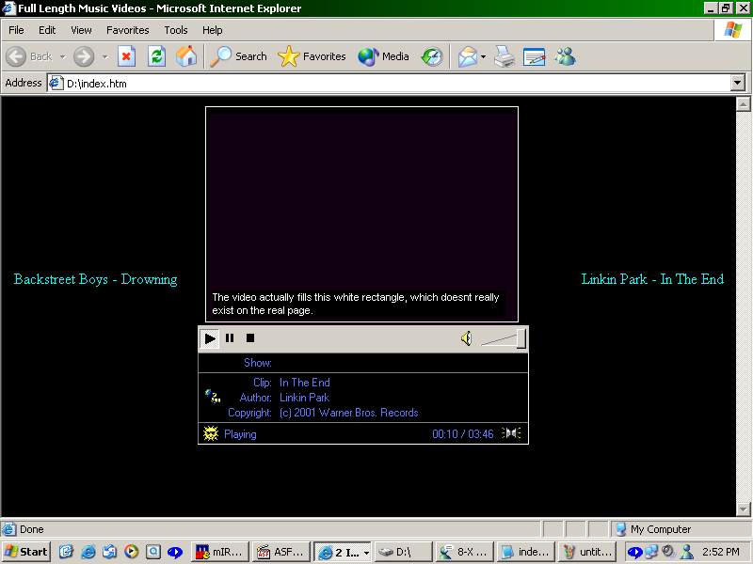Click the Refresh page icon
The image size is (753, 564).
click(x=156, y=56)
